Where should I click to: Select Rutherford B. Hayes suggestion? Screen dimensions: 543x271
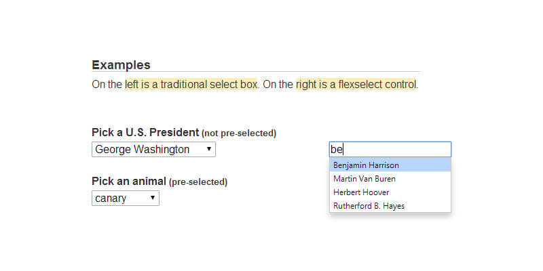pos(369,206)
